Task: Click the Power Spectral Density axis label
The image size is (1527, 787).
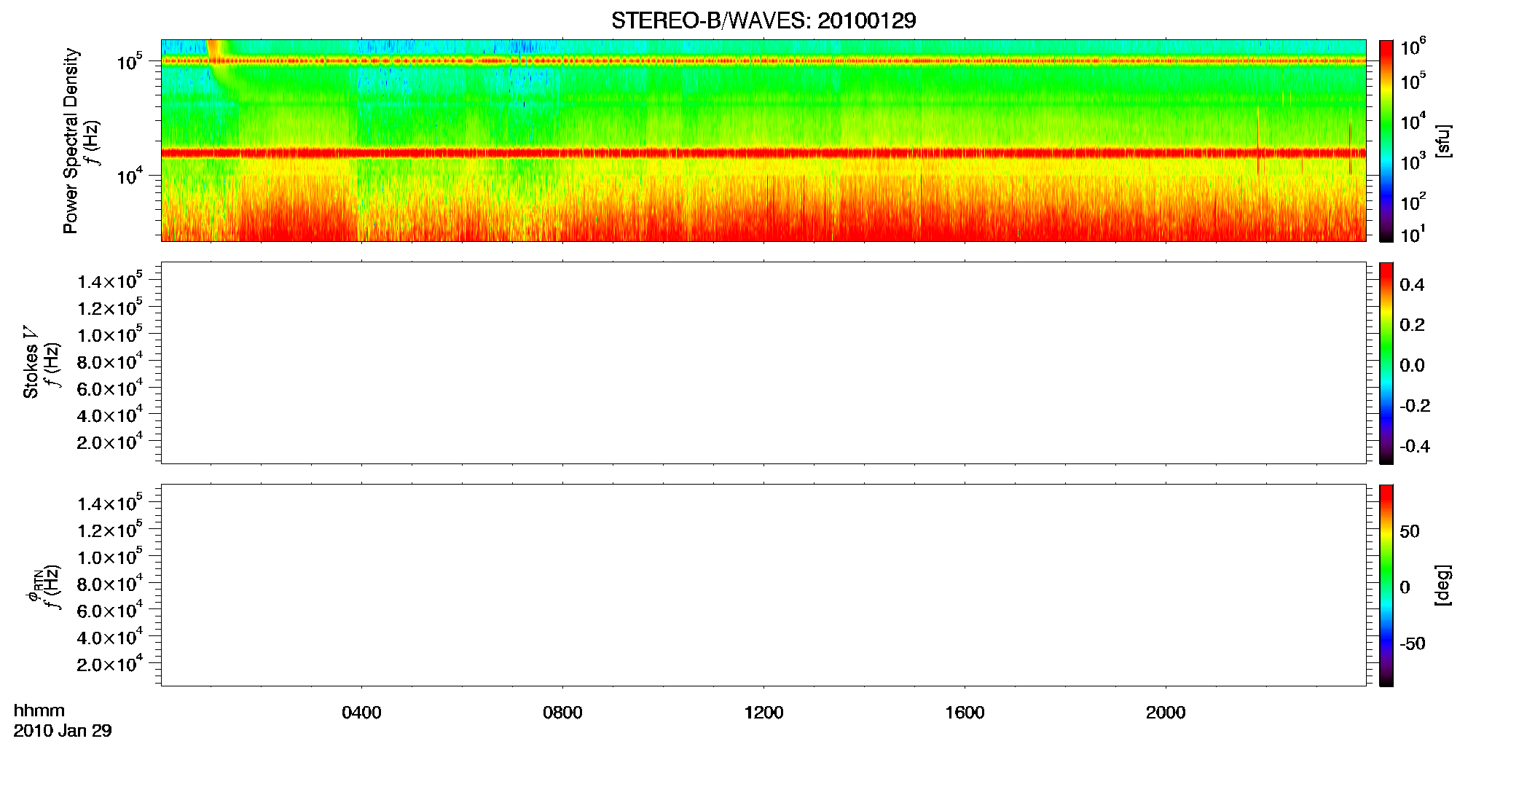Action: (x=70, y=141)
